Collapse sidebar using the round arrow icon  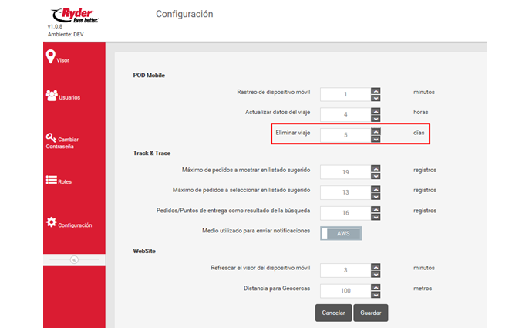pyautogui.click(x=74, y=260)
